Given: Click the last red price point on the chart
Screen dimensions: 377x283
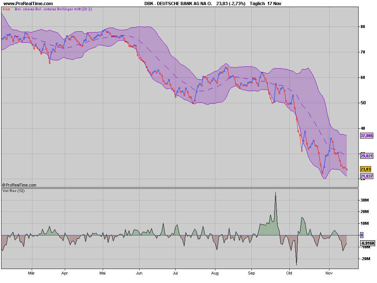Looking at the screenshot, I should (x=347, y=170).
